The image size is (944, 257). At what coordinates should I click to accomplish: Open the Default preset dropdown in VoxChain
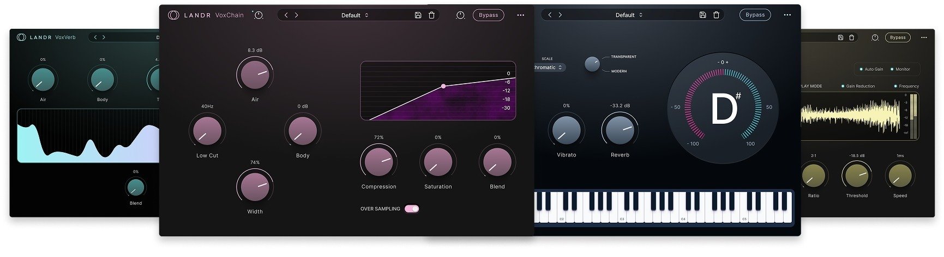pyautogui.click(x=354, y=15)
